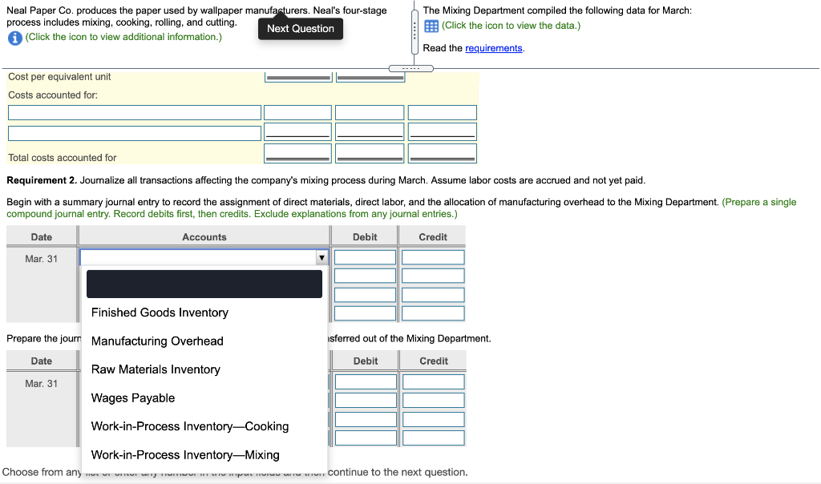Click the Next Question tooltip button
The height and width of the screenshot is (484, 821).
301,29
